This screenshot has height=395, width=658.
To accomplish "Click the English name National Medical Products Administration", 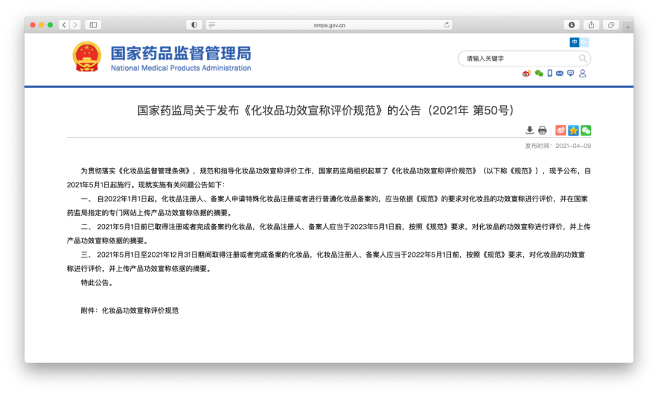I will coord(181,68).
